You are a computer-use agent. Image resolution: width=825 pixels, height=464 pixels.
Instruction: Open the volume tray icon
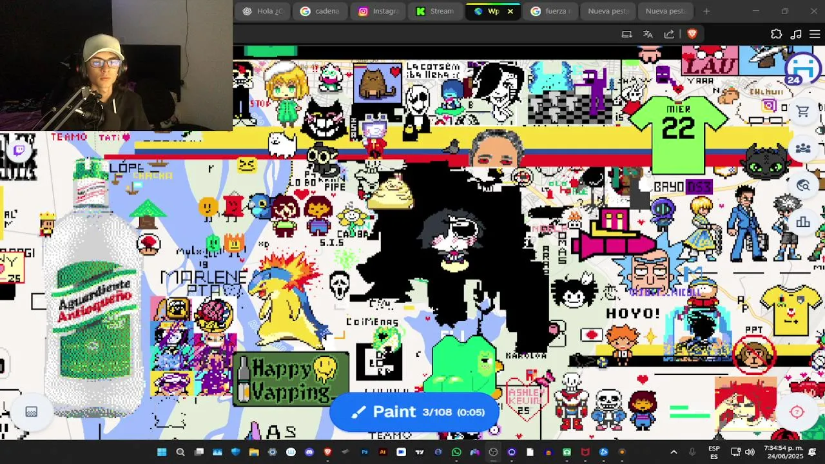tap(750, 452)
